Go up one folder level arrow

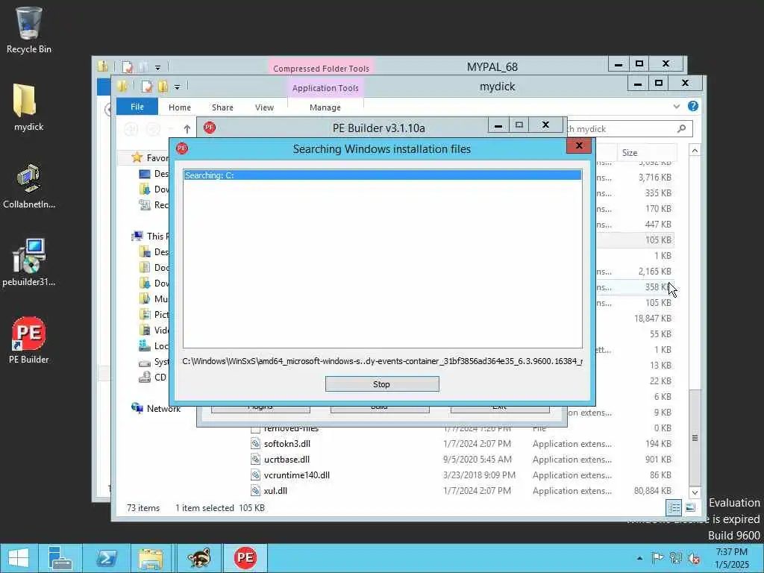coord(187,129)
